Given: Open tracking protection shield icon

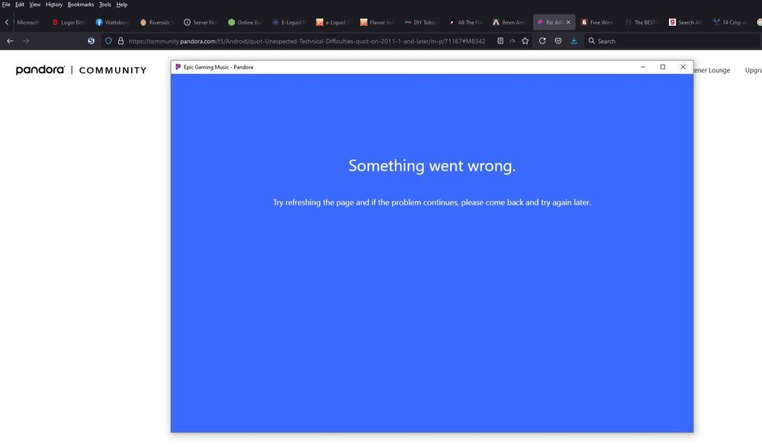Looking at the screenshot, I should [108, 41].
